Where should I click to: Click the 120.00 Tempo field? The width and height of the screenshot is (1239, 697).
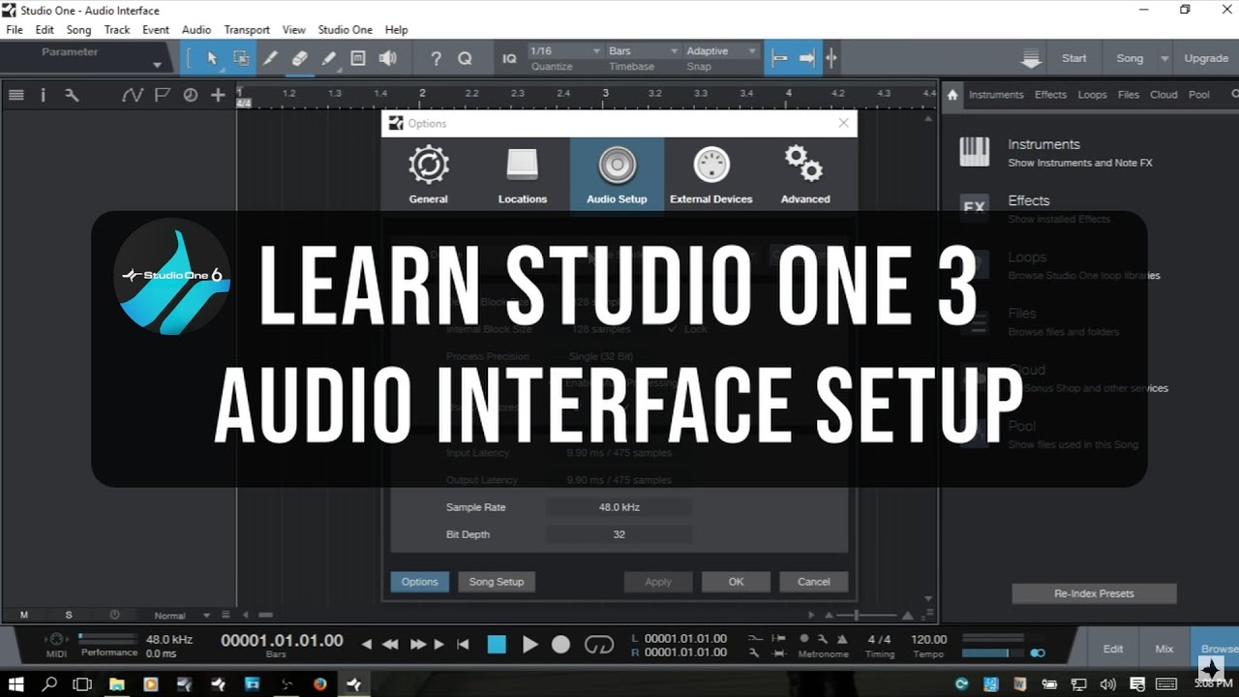point(928,639)
